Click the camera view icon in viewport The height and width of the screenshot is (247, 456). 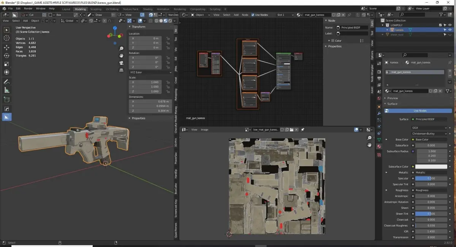pyautogui.click(x=121, y=63)
